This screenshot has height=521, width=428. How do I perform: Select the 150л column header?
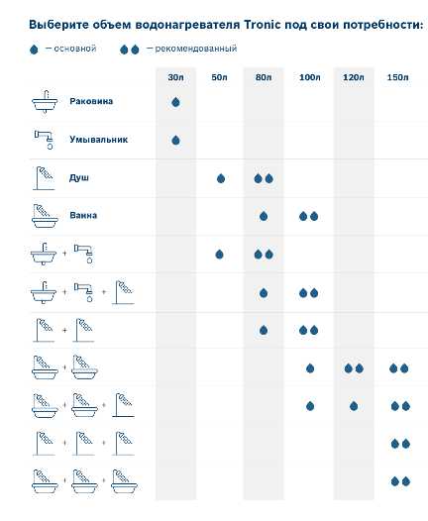(397, 77)
